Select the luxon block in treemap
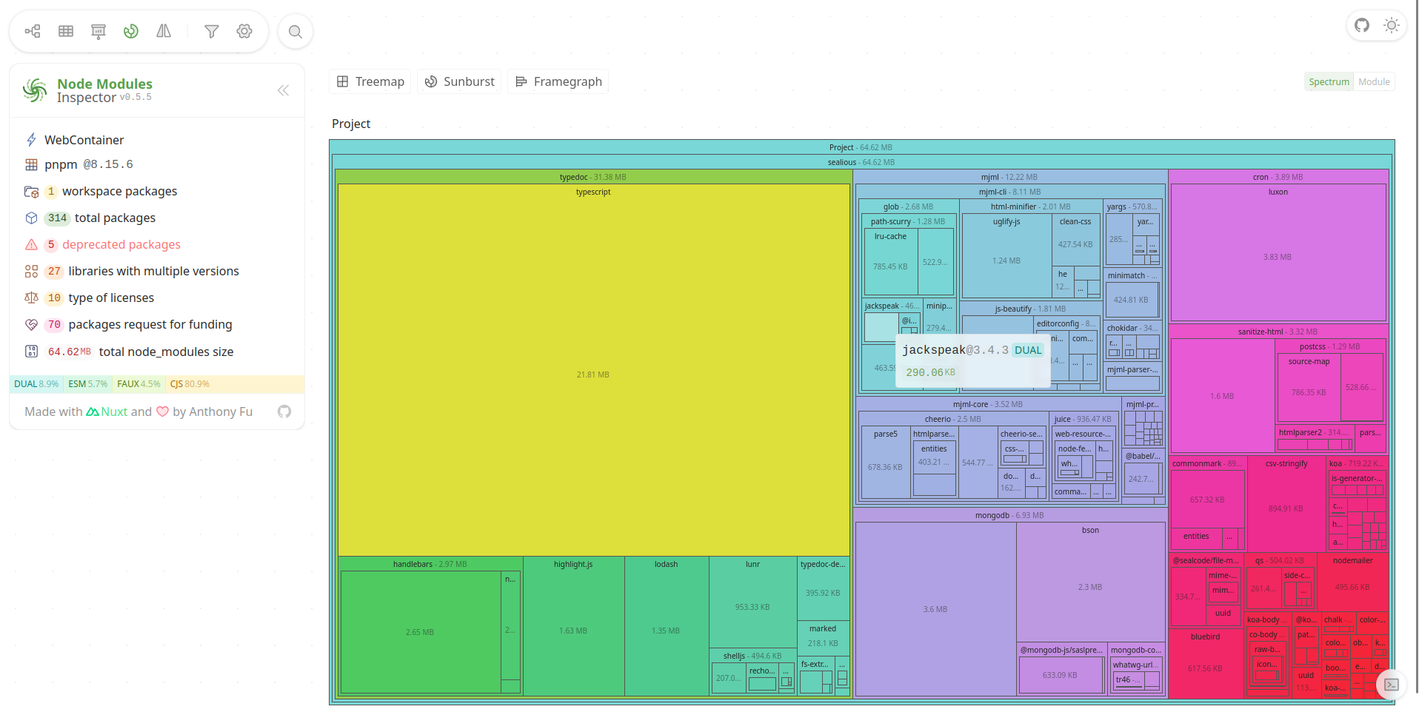 click(1278, 252)
